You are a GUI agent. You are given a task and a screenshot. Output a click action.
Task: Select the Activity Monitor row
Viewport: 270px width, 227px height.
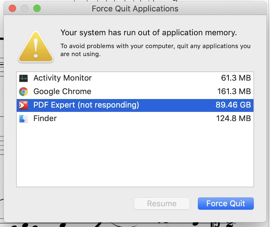pyautogui.click(x=135, y=78)
